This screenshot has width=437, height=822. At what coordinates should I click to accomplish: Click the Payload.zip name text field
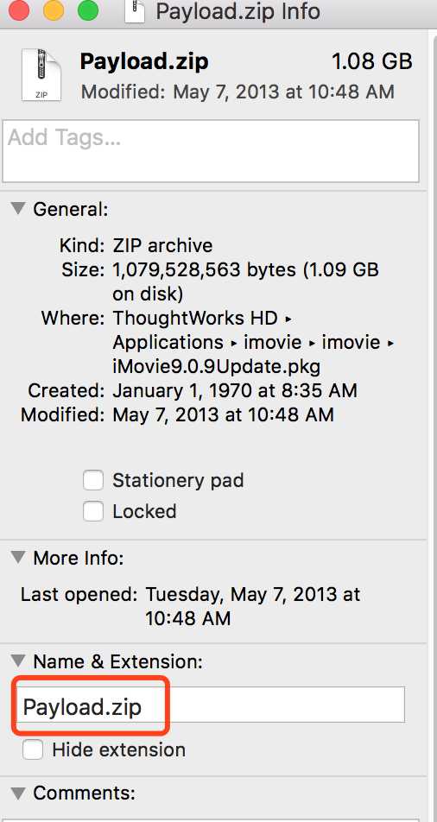210,705
